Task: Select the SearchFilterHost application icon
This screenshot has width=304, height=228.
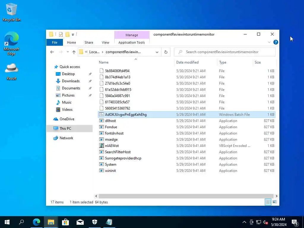Action: pyautogui.click(x=102, y=152)
